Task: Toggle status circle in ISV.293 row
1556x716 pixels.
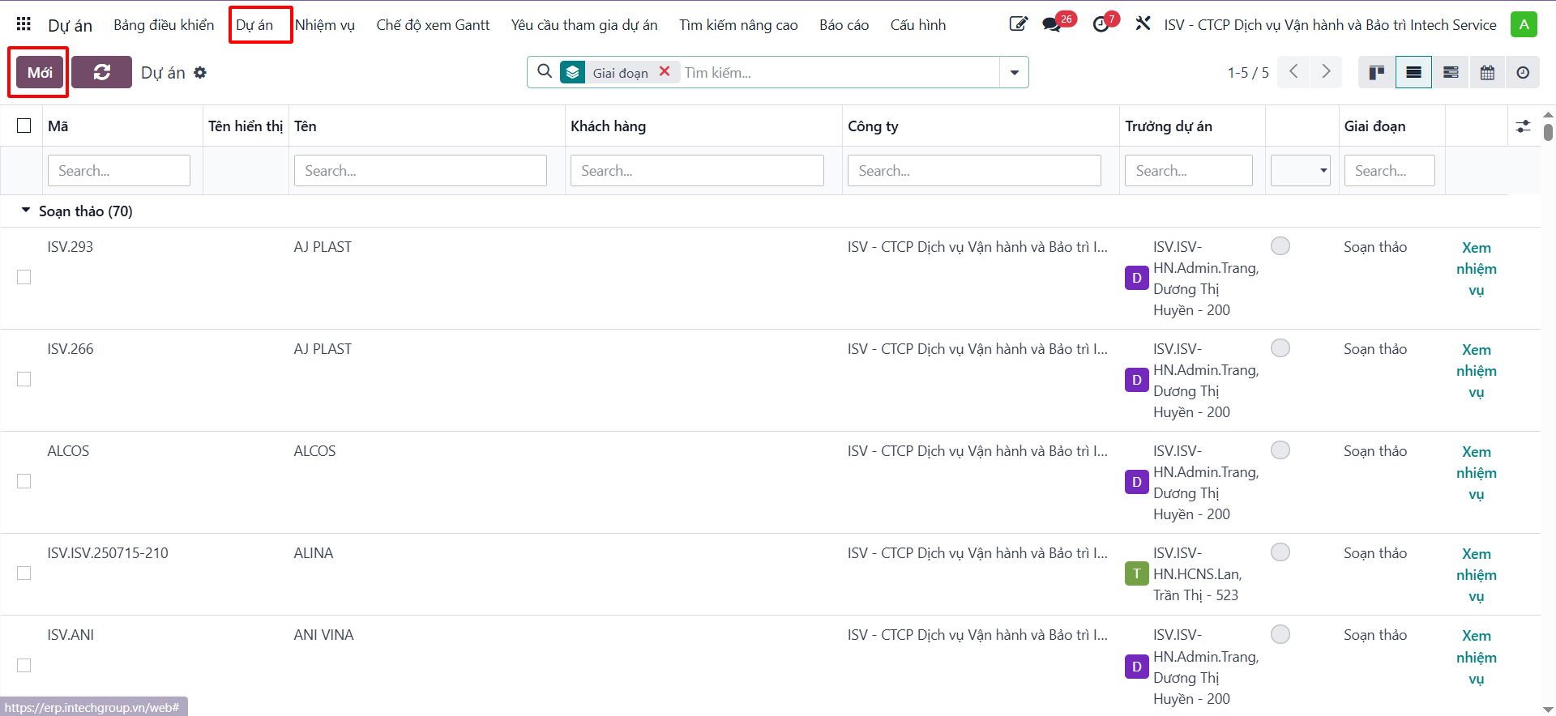Action: (x=1280, y=246)
